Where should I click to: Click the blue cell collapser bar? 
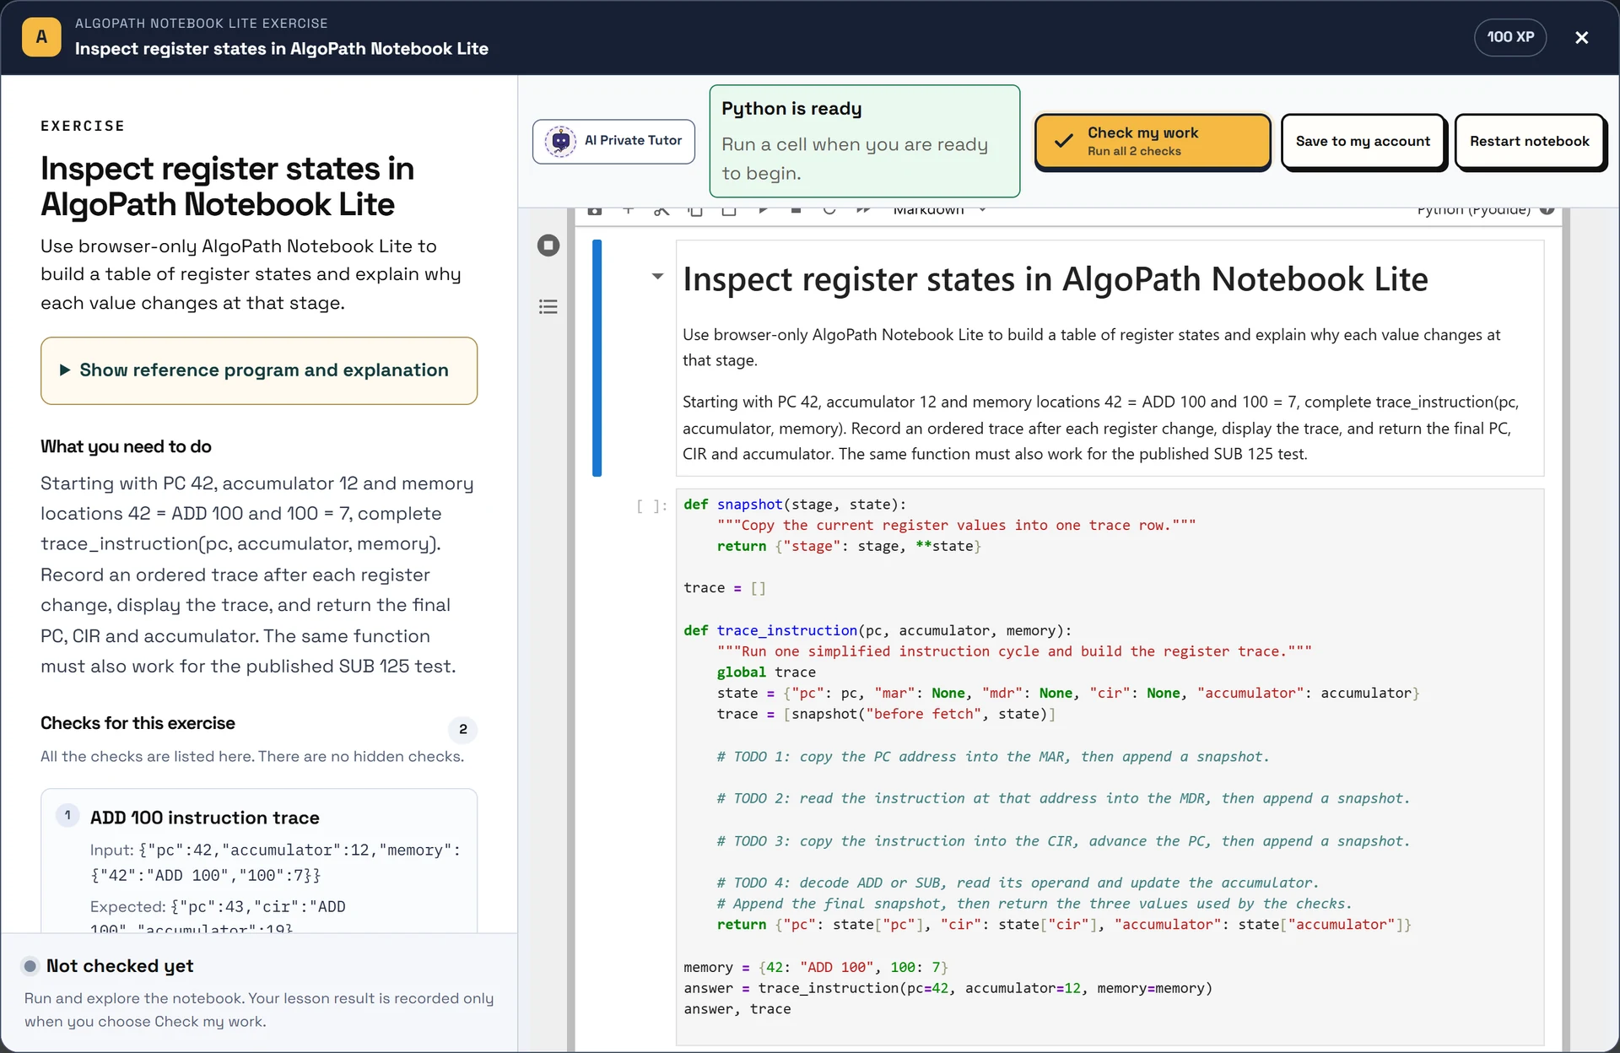(x=597, y=358)
